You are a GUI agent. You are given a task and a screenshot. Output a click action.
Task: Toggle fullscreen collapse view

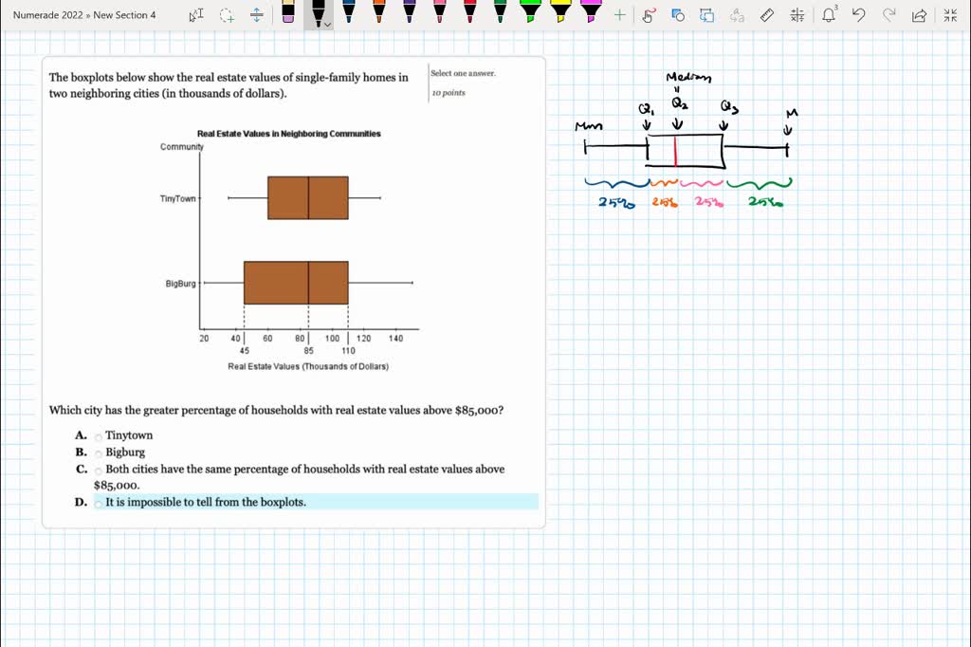coord(948,15)
